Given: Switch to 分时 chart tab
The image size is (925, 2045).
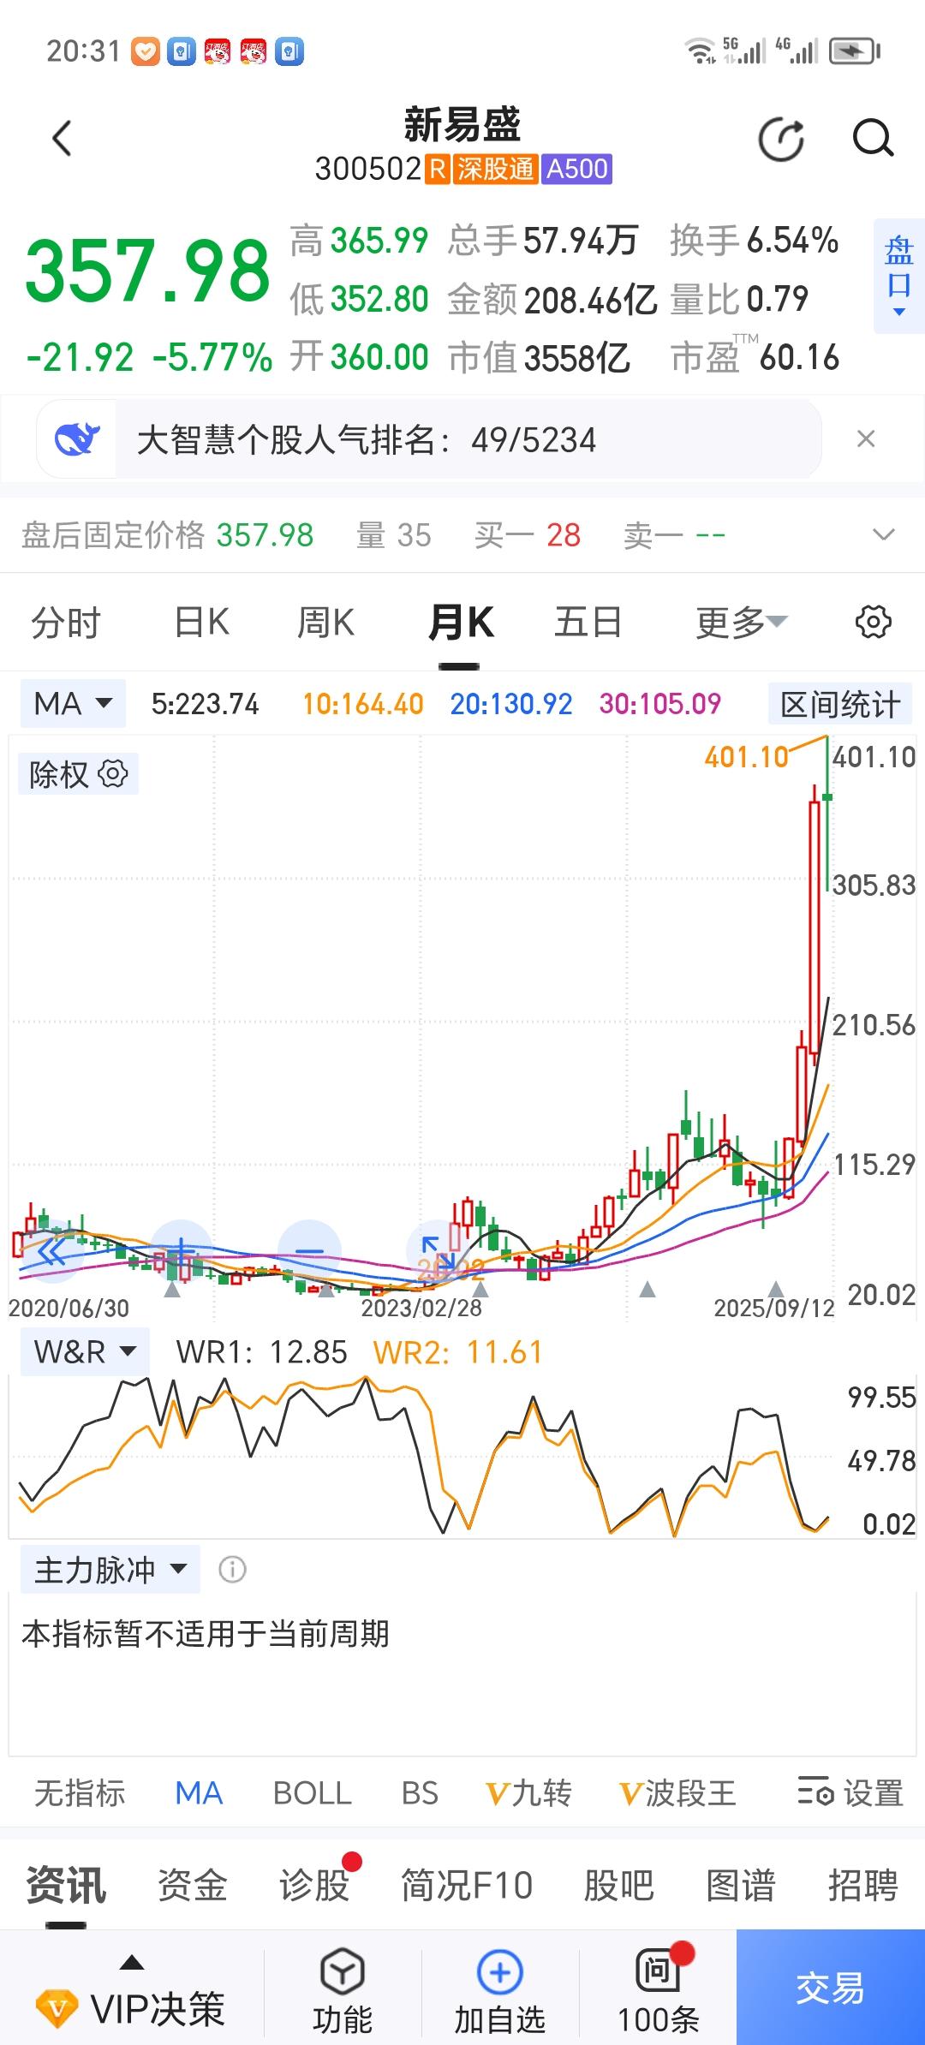Looking at the screenshot, I should tap(66, 622).
